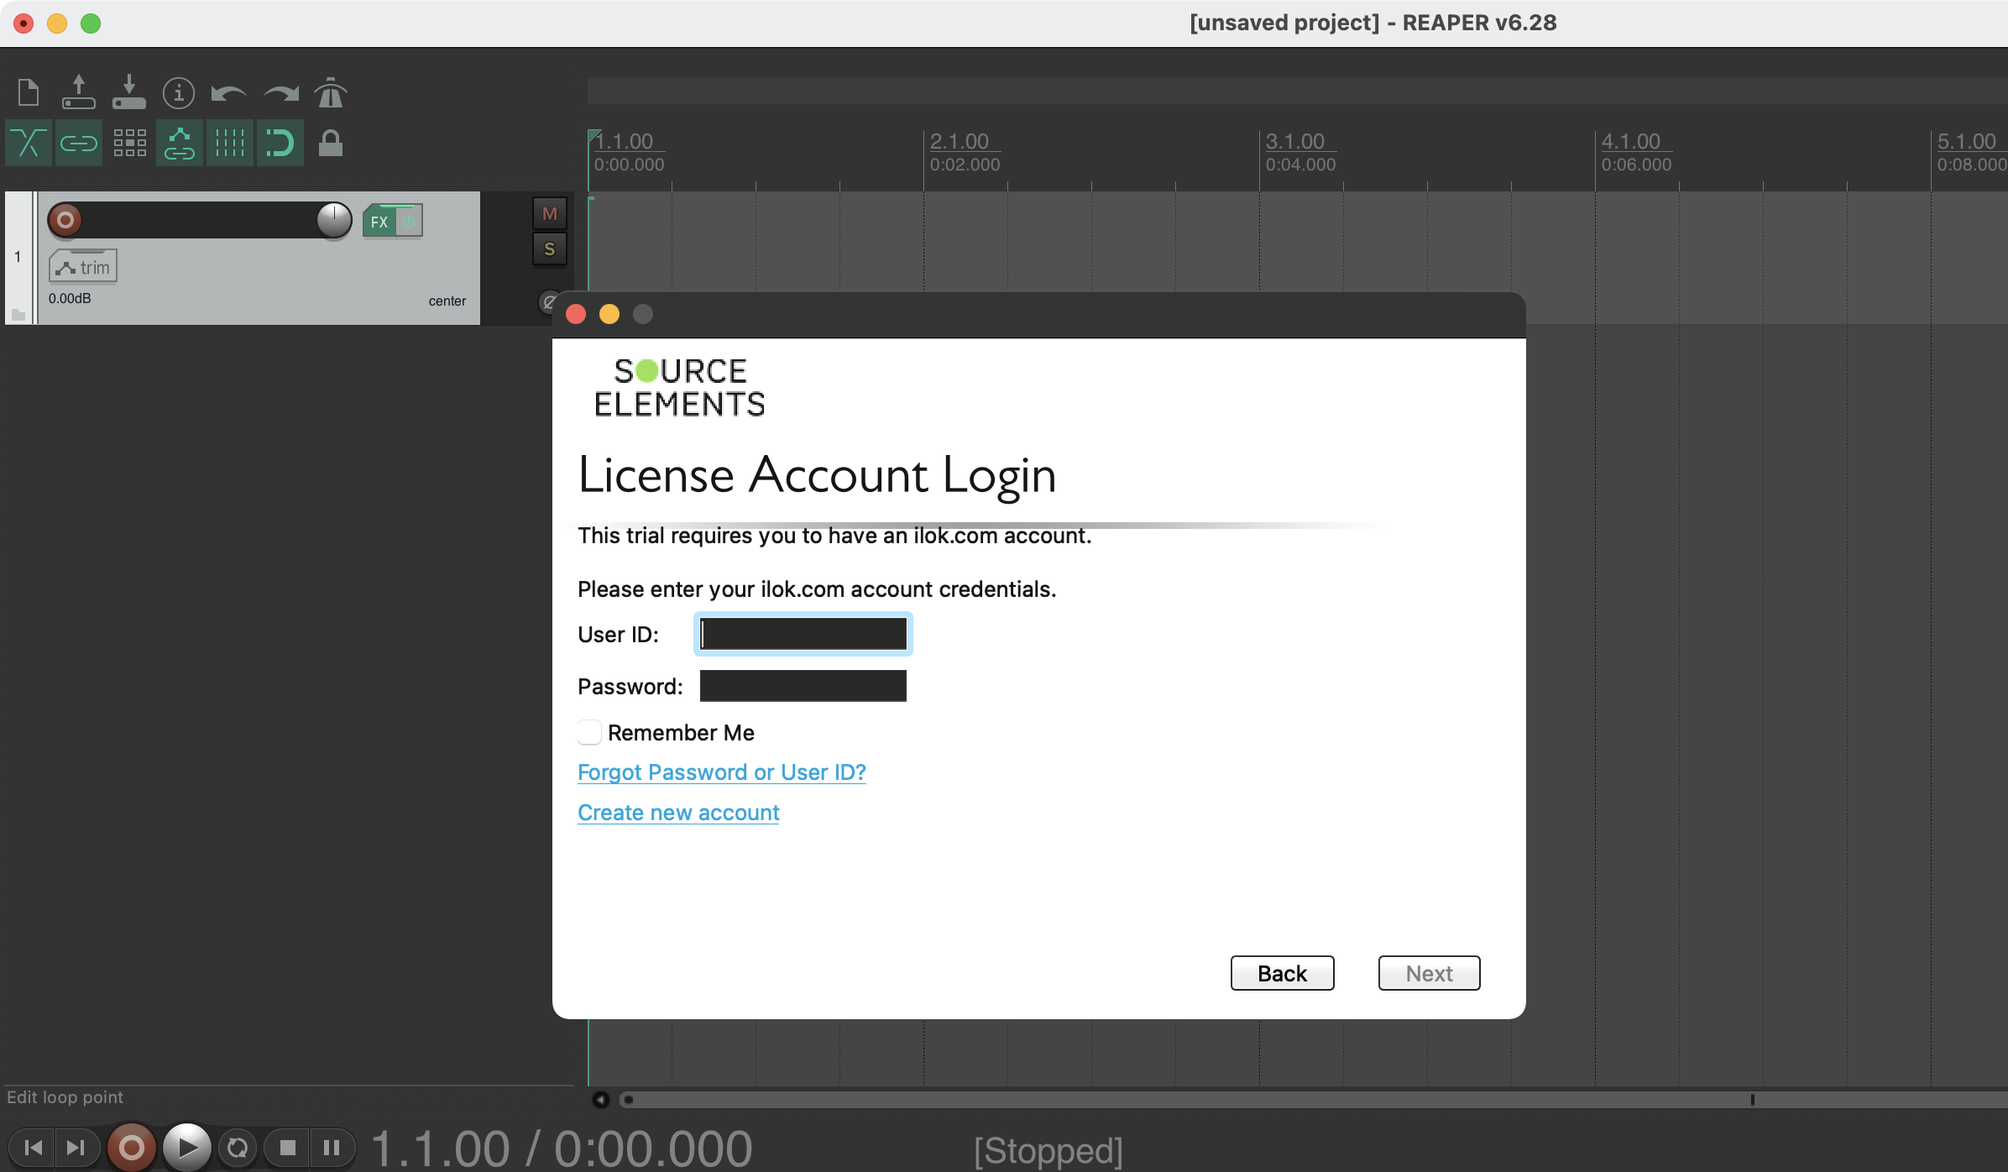Mute track 1 with M button
The height and width of the screenshot is (1172, 2008).
pos(550,213)
